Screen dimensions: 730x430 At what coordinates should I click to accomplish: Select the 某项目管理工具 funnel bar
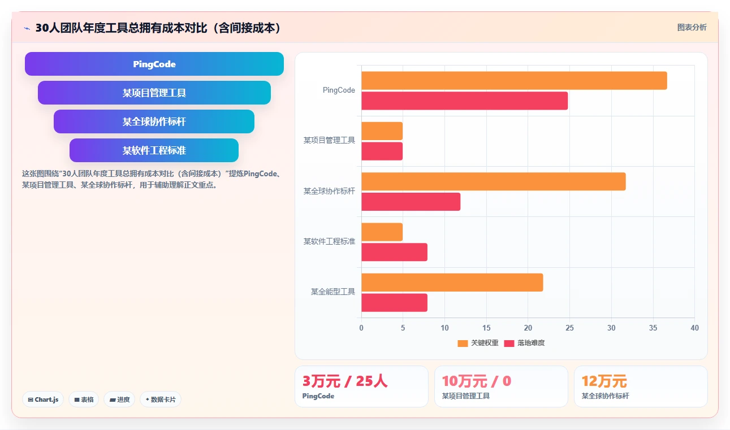(154, 93)
